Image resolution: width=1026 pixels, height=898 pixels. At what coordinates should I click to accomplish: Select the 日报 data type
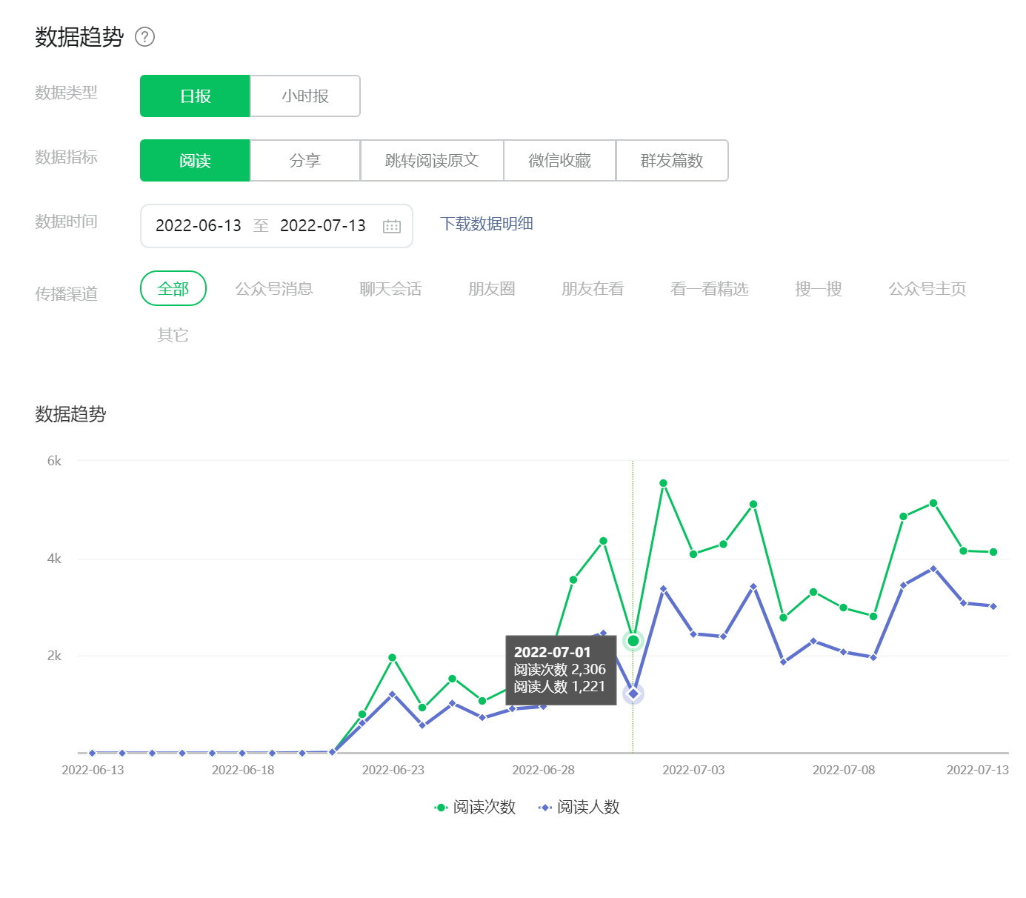point(195,96)
